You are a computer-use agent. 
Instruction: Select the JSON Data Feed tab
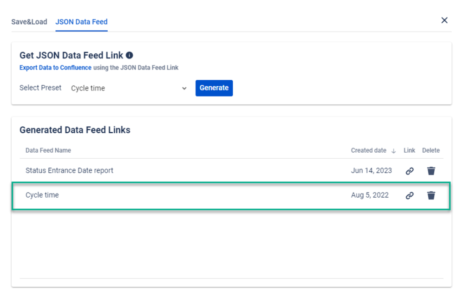coord(81,22)
